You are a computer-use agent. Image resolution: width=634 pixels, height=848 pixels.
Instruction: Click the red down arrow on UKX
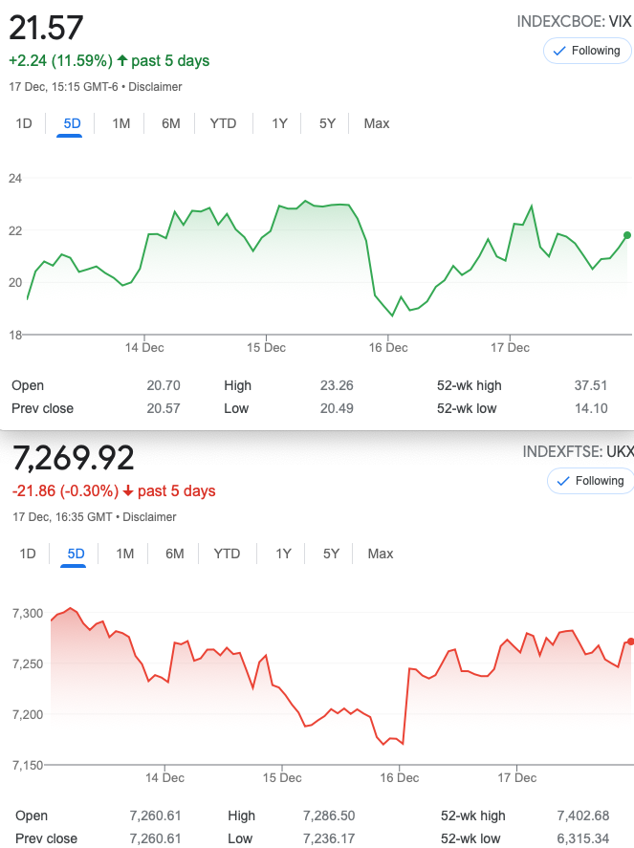(128, 491)
